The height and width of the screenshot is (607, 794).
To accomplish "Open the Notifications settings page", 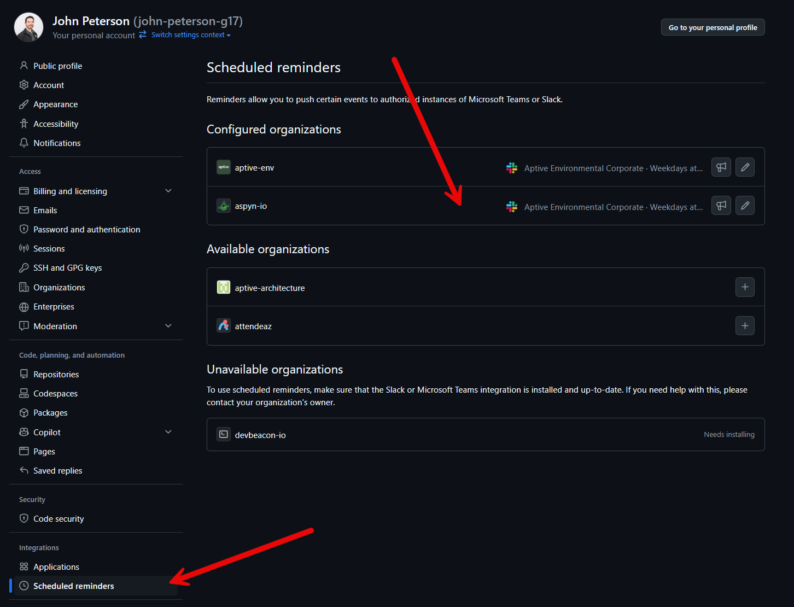I will point(57,143).
